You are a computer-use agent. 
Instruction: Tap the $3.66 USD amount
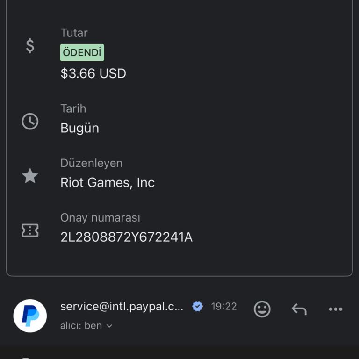click(x=93, y=74)
